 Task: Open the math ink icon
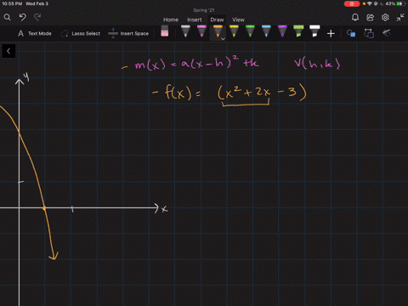pyautogui.click(x=387, y=33)
